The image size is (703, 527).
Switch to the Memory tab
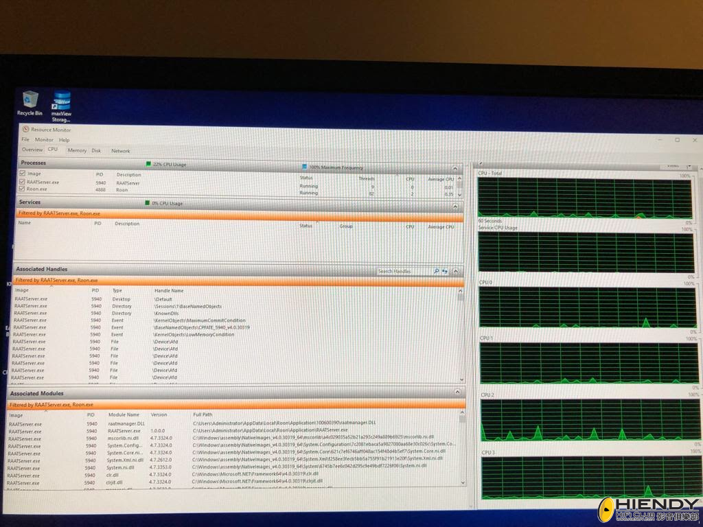(77, 150)
